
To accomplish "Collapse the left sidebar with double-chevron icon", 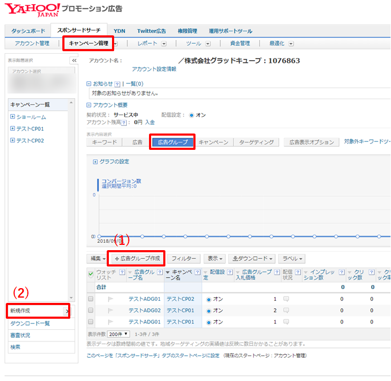I will tap(74, 61).
